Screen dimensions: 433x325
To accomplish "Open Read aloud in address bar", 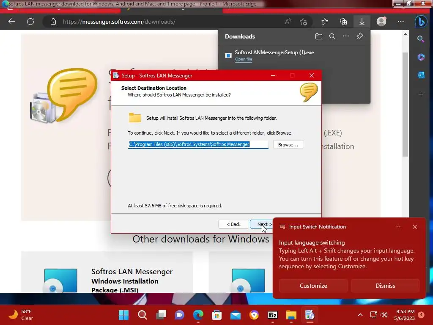I will pos(288,22).
